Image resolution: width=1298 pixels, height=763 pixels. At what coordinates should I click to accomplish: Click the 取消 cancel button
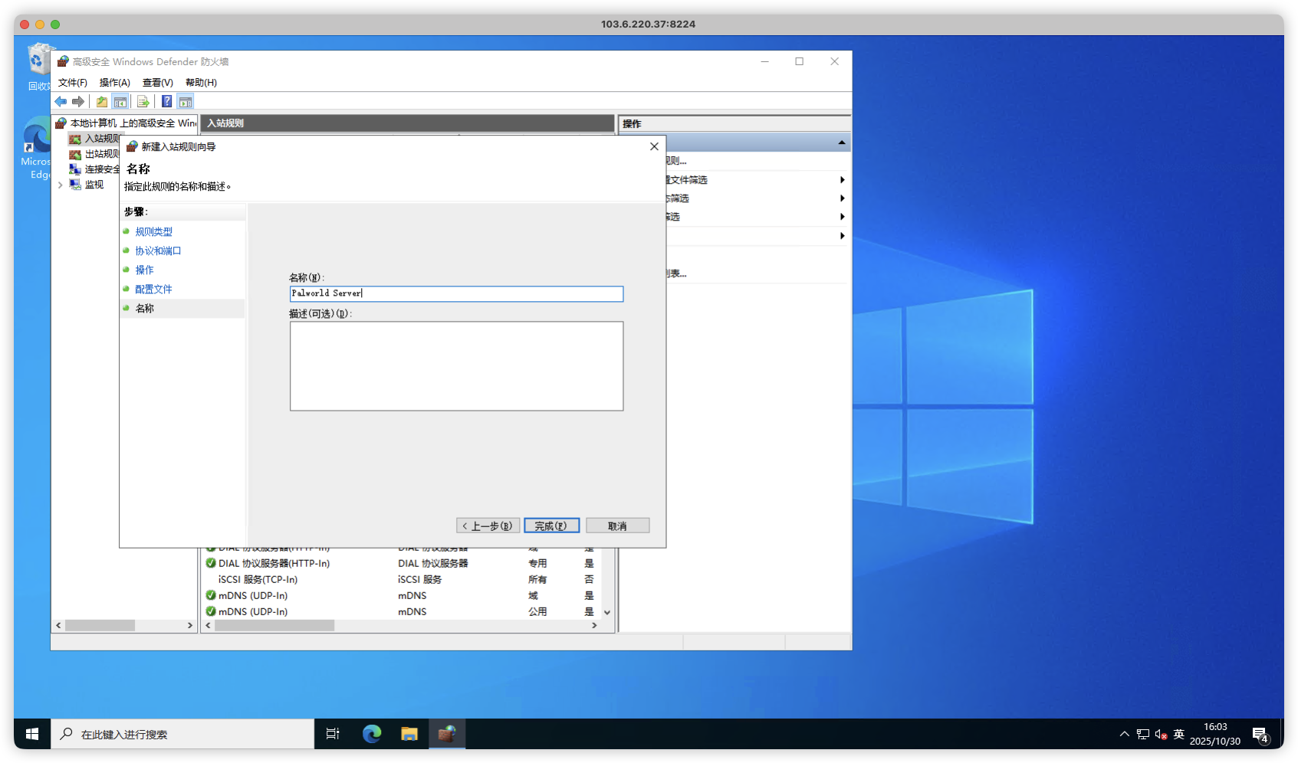(x=617, y=526)
